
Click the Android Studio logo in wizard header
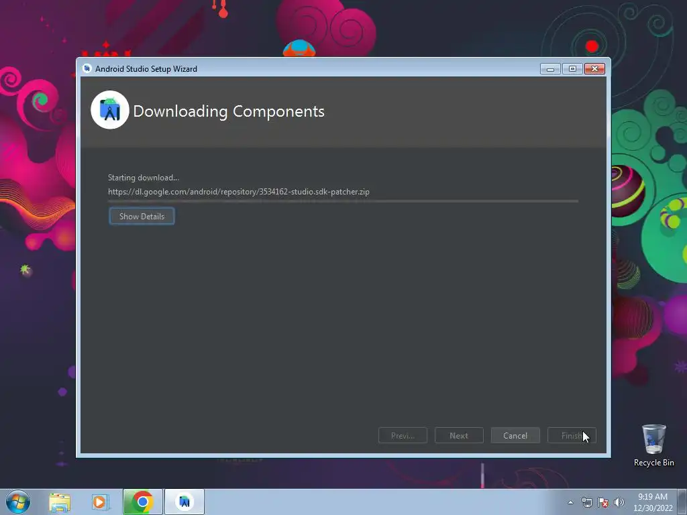pos(110,110)
